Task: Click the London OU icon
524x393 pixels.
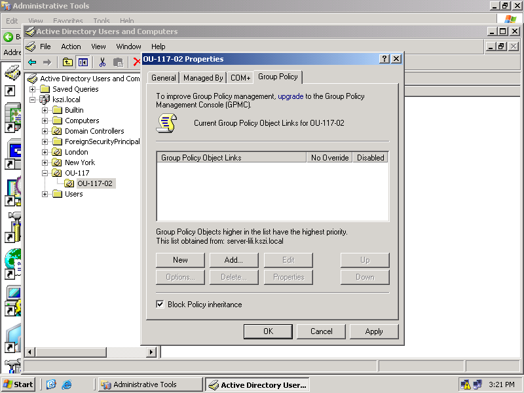Action: coord(57,152)
